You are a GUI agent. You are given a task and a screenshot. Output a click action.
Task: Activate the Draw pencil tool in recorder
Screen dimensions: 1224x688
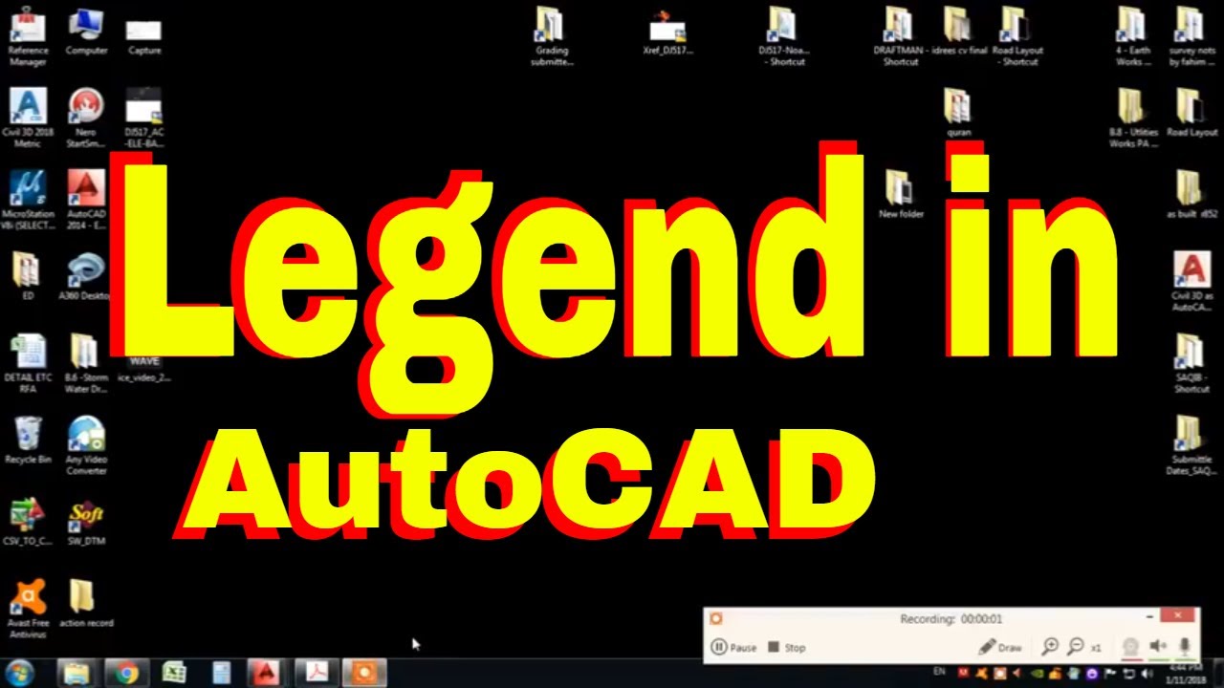pos(1000,647)
